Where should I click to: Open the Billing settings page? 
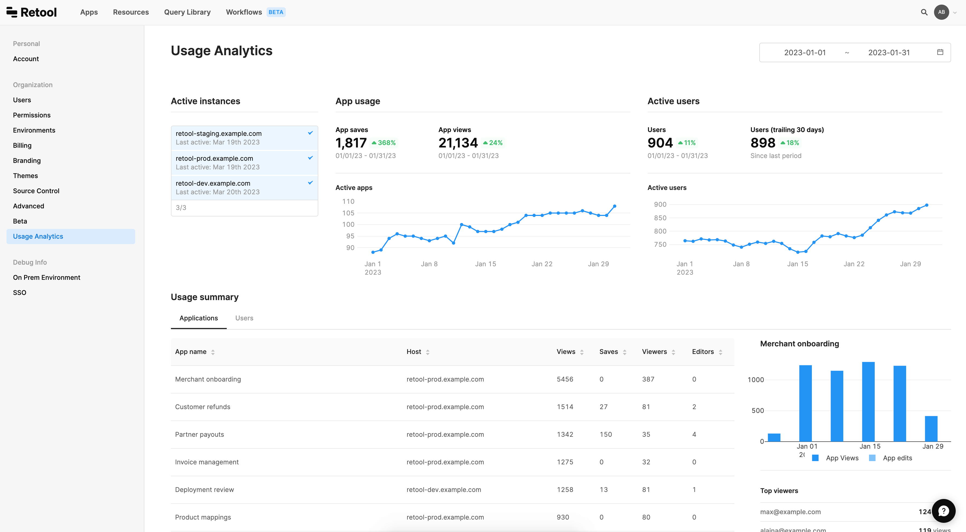click(x=22, y=145)
